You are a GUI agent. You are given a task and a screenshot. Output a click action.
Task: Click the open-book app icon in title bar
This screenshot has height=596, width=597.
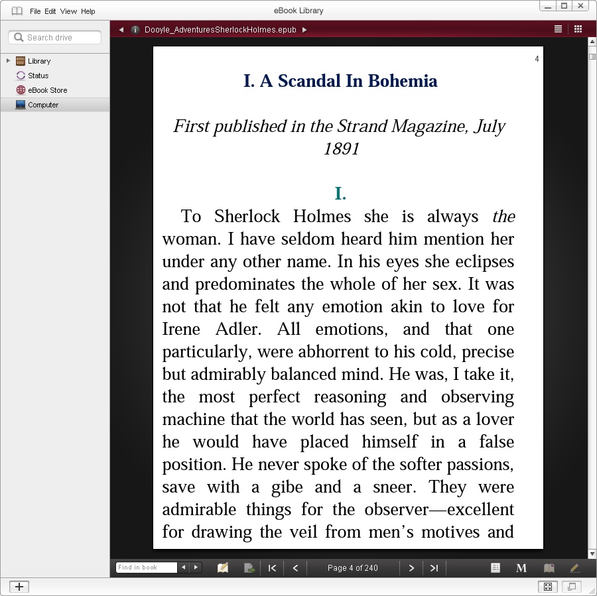tap(17, 11)
